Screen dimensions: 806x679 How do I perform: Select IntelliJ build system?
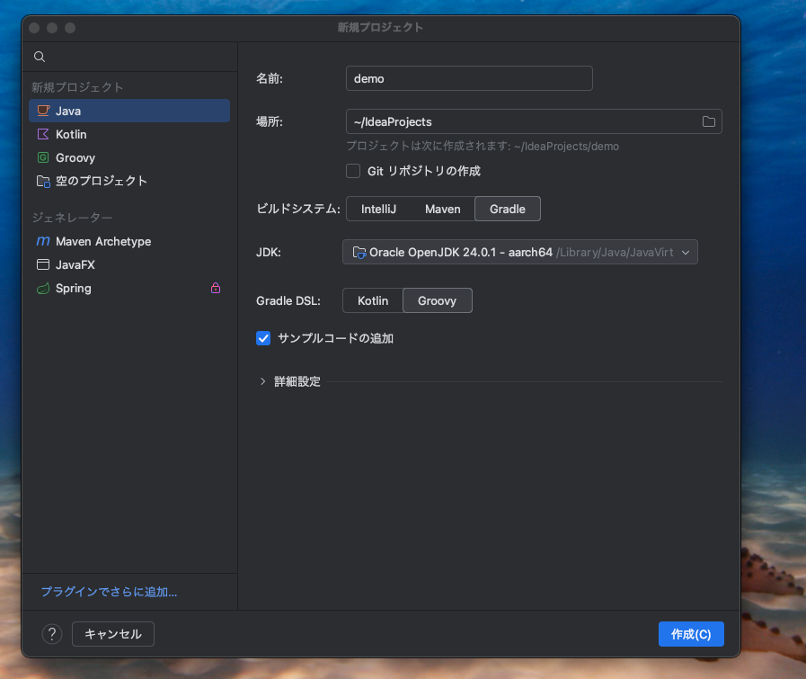coord(378,209)
